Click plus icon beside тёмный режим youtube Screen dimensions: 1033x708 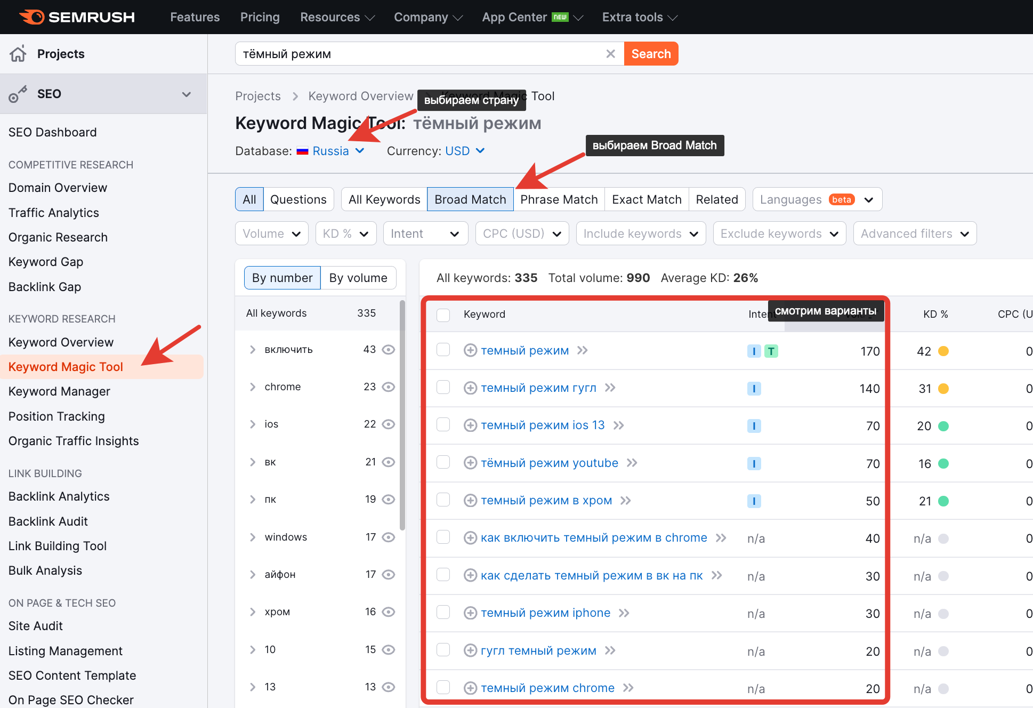(x=470, y=463)
